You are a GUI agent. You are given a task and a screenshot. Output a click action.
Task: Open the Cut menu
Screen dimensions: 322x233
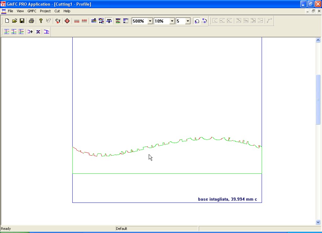tap(57, 11)
